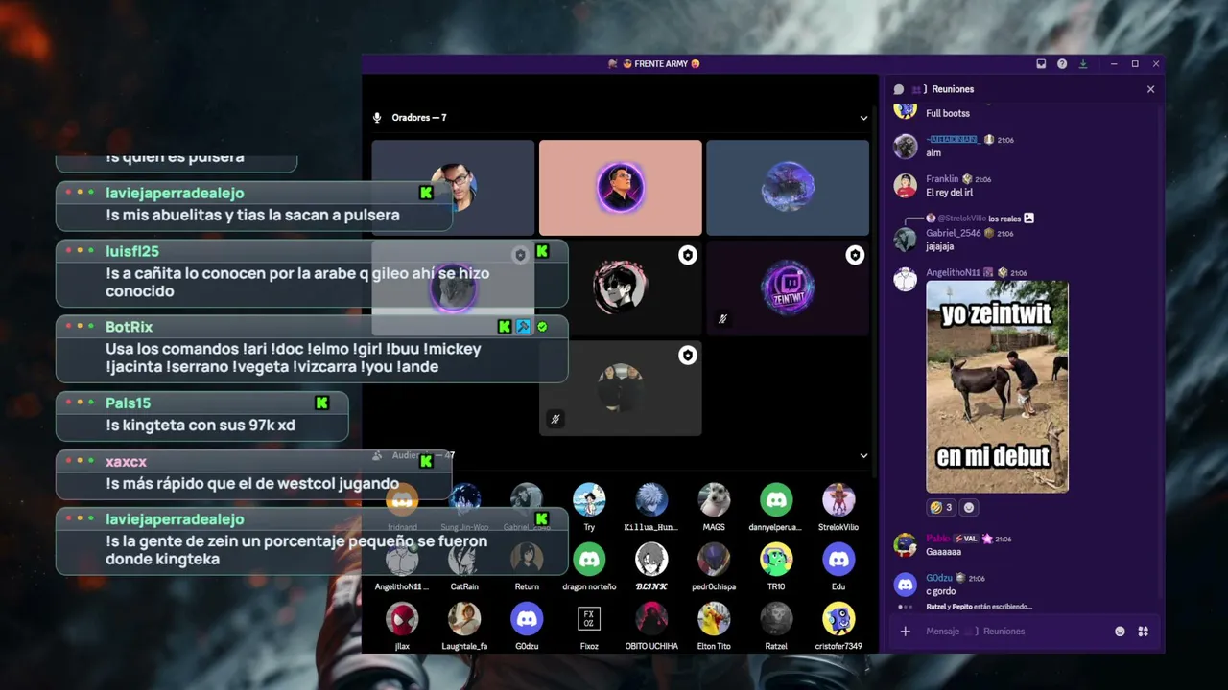The image size is (1228, 690).
Task: Collapse the Oradores section chevron
Action: click(863, 118)
